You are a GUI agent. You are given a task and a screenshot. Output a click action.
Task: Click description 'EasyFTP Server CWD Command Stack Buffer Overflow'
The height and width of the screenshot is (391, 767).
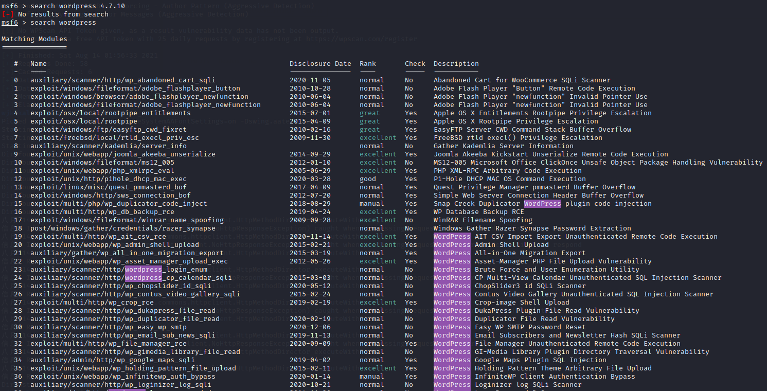[x=532, y=130]
